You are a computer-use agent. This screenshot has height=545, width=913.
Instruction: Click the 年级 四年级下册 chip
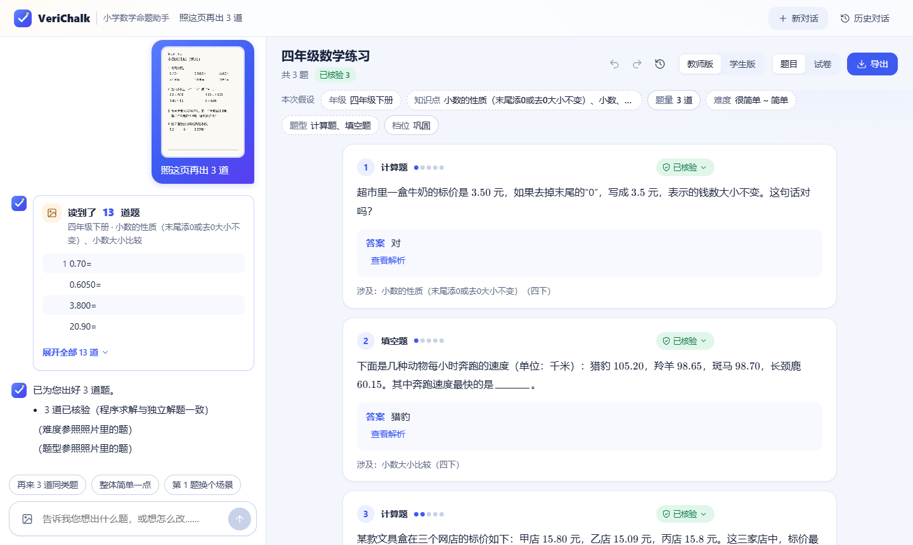(361, 100)
